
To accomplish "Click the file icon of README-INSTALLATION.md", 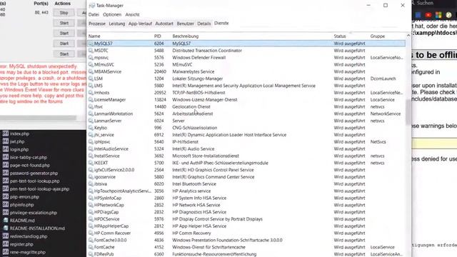I will pyautogui.click(x=6, y=228).
